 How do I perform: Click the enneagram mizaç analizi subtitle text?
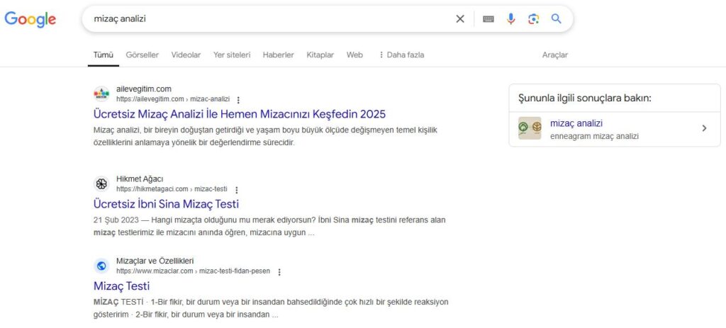(x=595, y=137)
